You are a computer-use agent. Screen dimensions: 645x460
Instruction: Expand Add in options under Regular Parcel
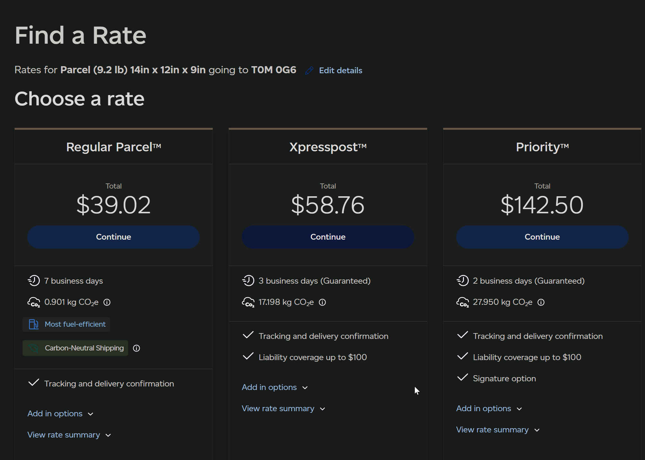60,414
